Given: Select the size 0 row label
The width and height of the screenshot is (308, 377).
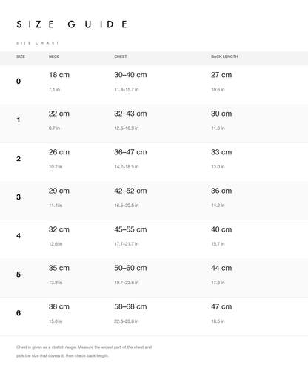Looking at the screenshot, I should [19, 81].
